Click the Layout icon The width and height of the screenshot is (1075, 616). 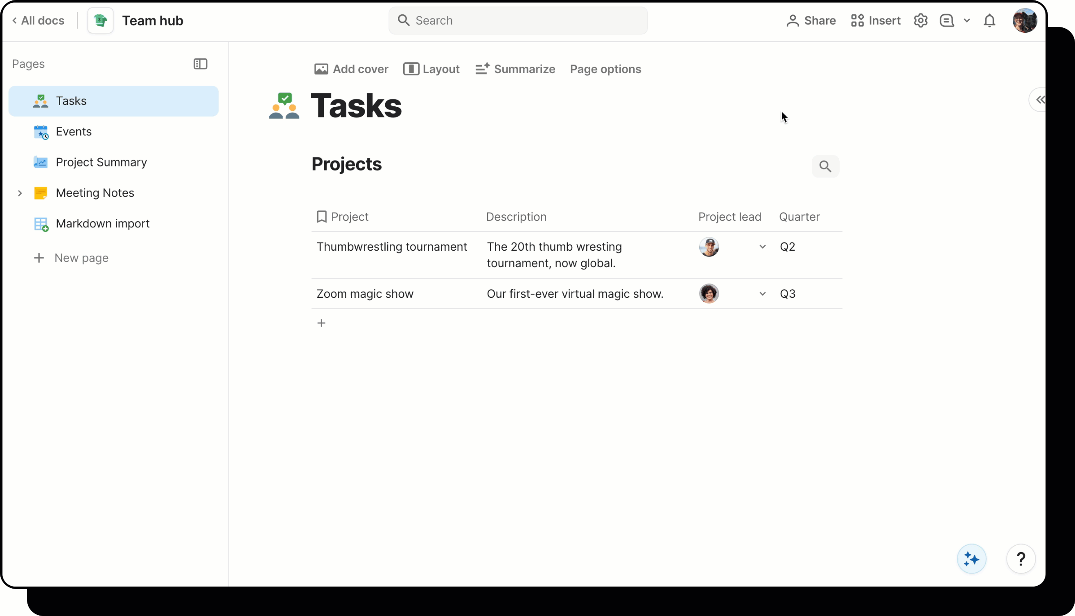pyautogui.click(x=410, y=69)
